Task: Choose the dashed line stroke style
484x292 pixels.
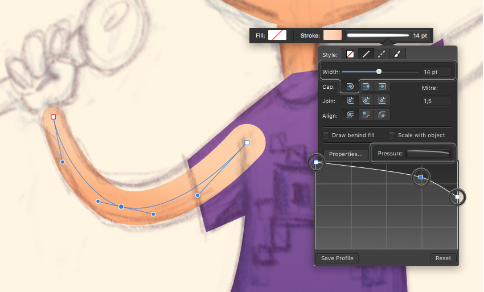Action: tap(383, 55)
